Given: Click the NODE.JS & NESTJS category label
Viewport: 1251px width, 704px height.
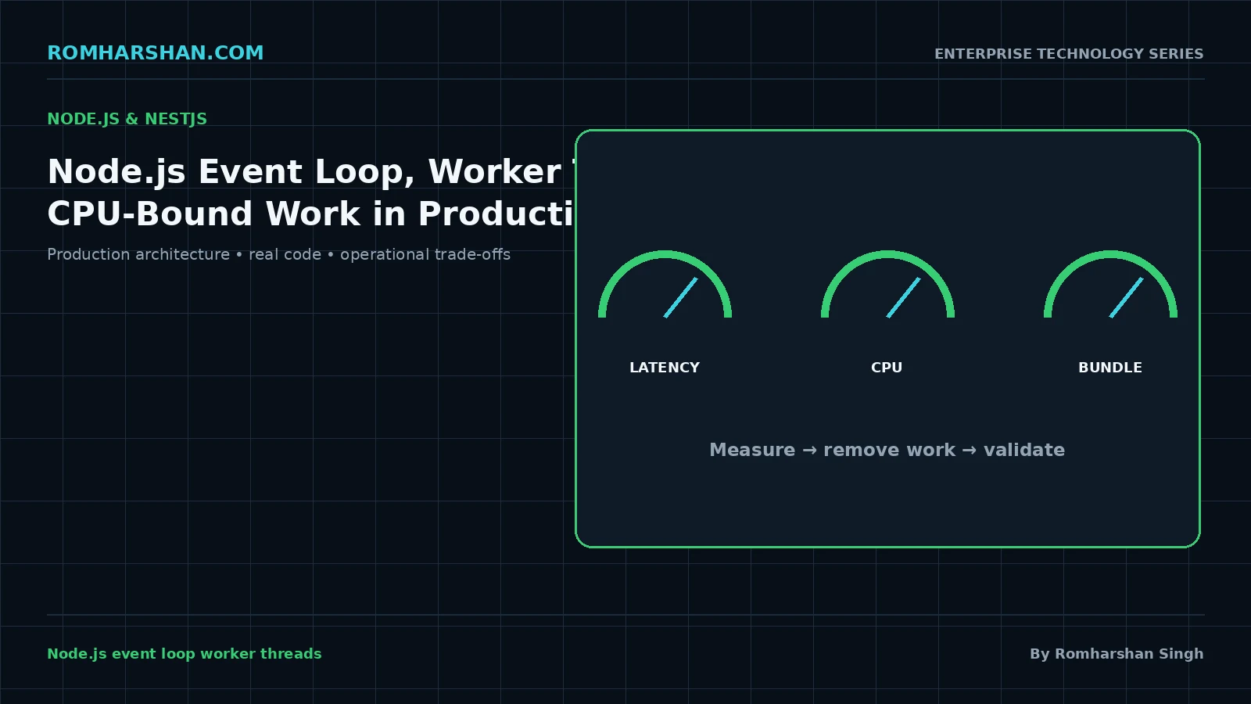Looking at the screenshot, I should click(127, 119).
